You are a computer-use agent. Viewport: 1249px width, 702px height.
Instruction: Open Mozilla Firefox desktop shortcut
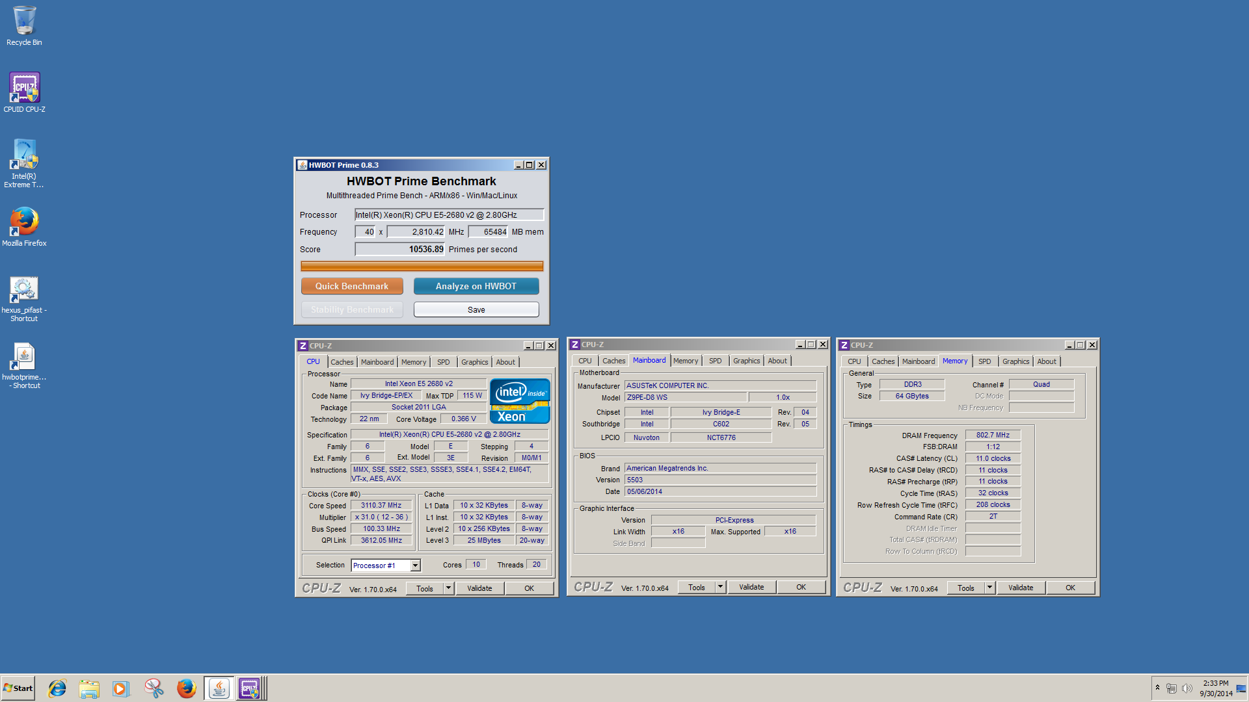(x=24, y=227)
